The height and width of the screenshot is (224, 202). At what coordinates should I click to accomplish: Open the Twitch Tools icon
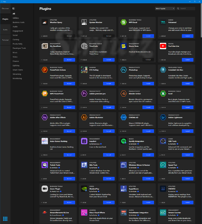45,165
